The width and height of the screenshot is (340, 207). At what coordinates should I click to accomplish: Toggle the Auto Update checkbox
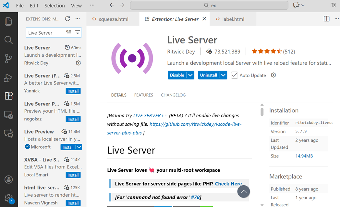point(234,75)
